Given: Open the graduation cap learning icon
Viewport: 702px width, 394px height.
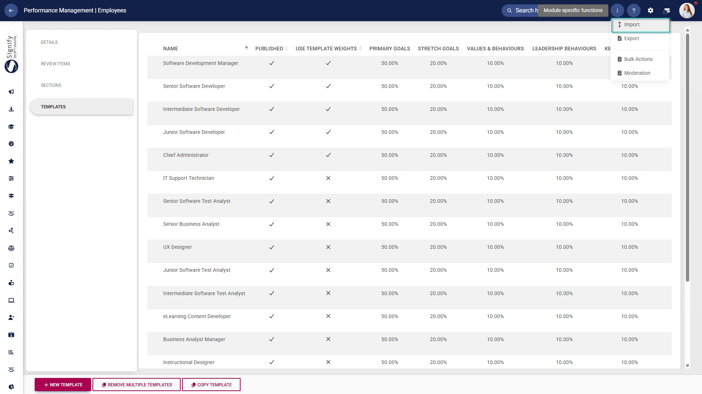Looking at the screenshot, I should [x=11, y=127].
